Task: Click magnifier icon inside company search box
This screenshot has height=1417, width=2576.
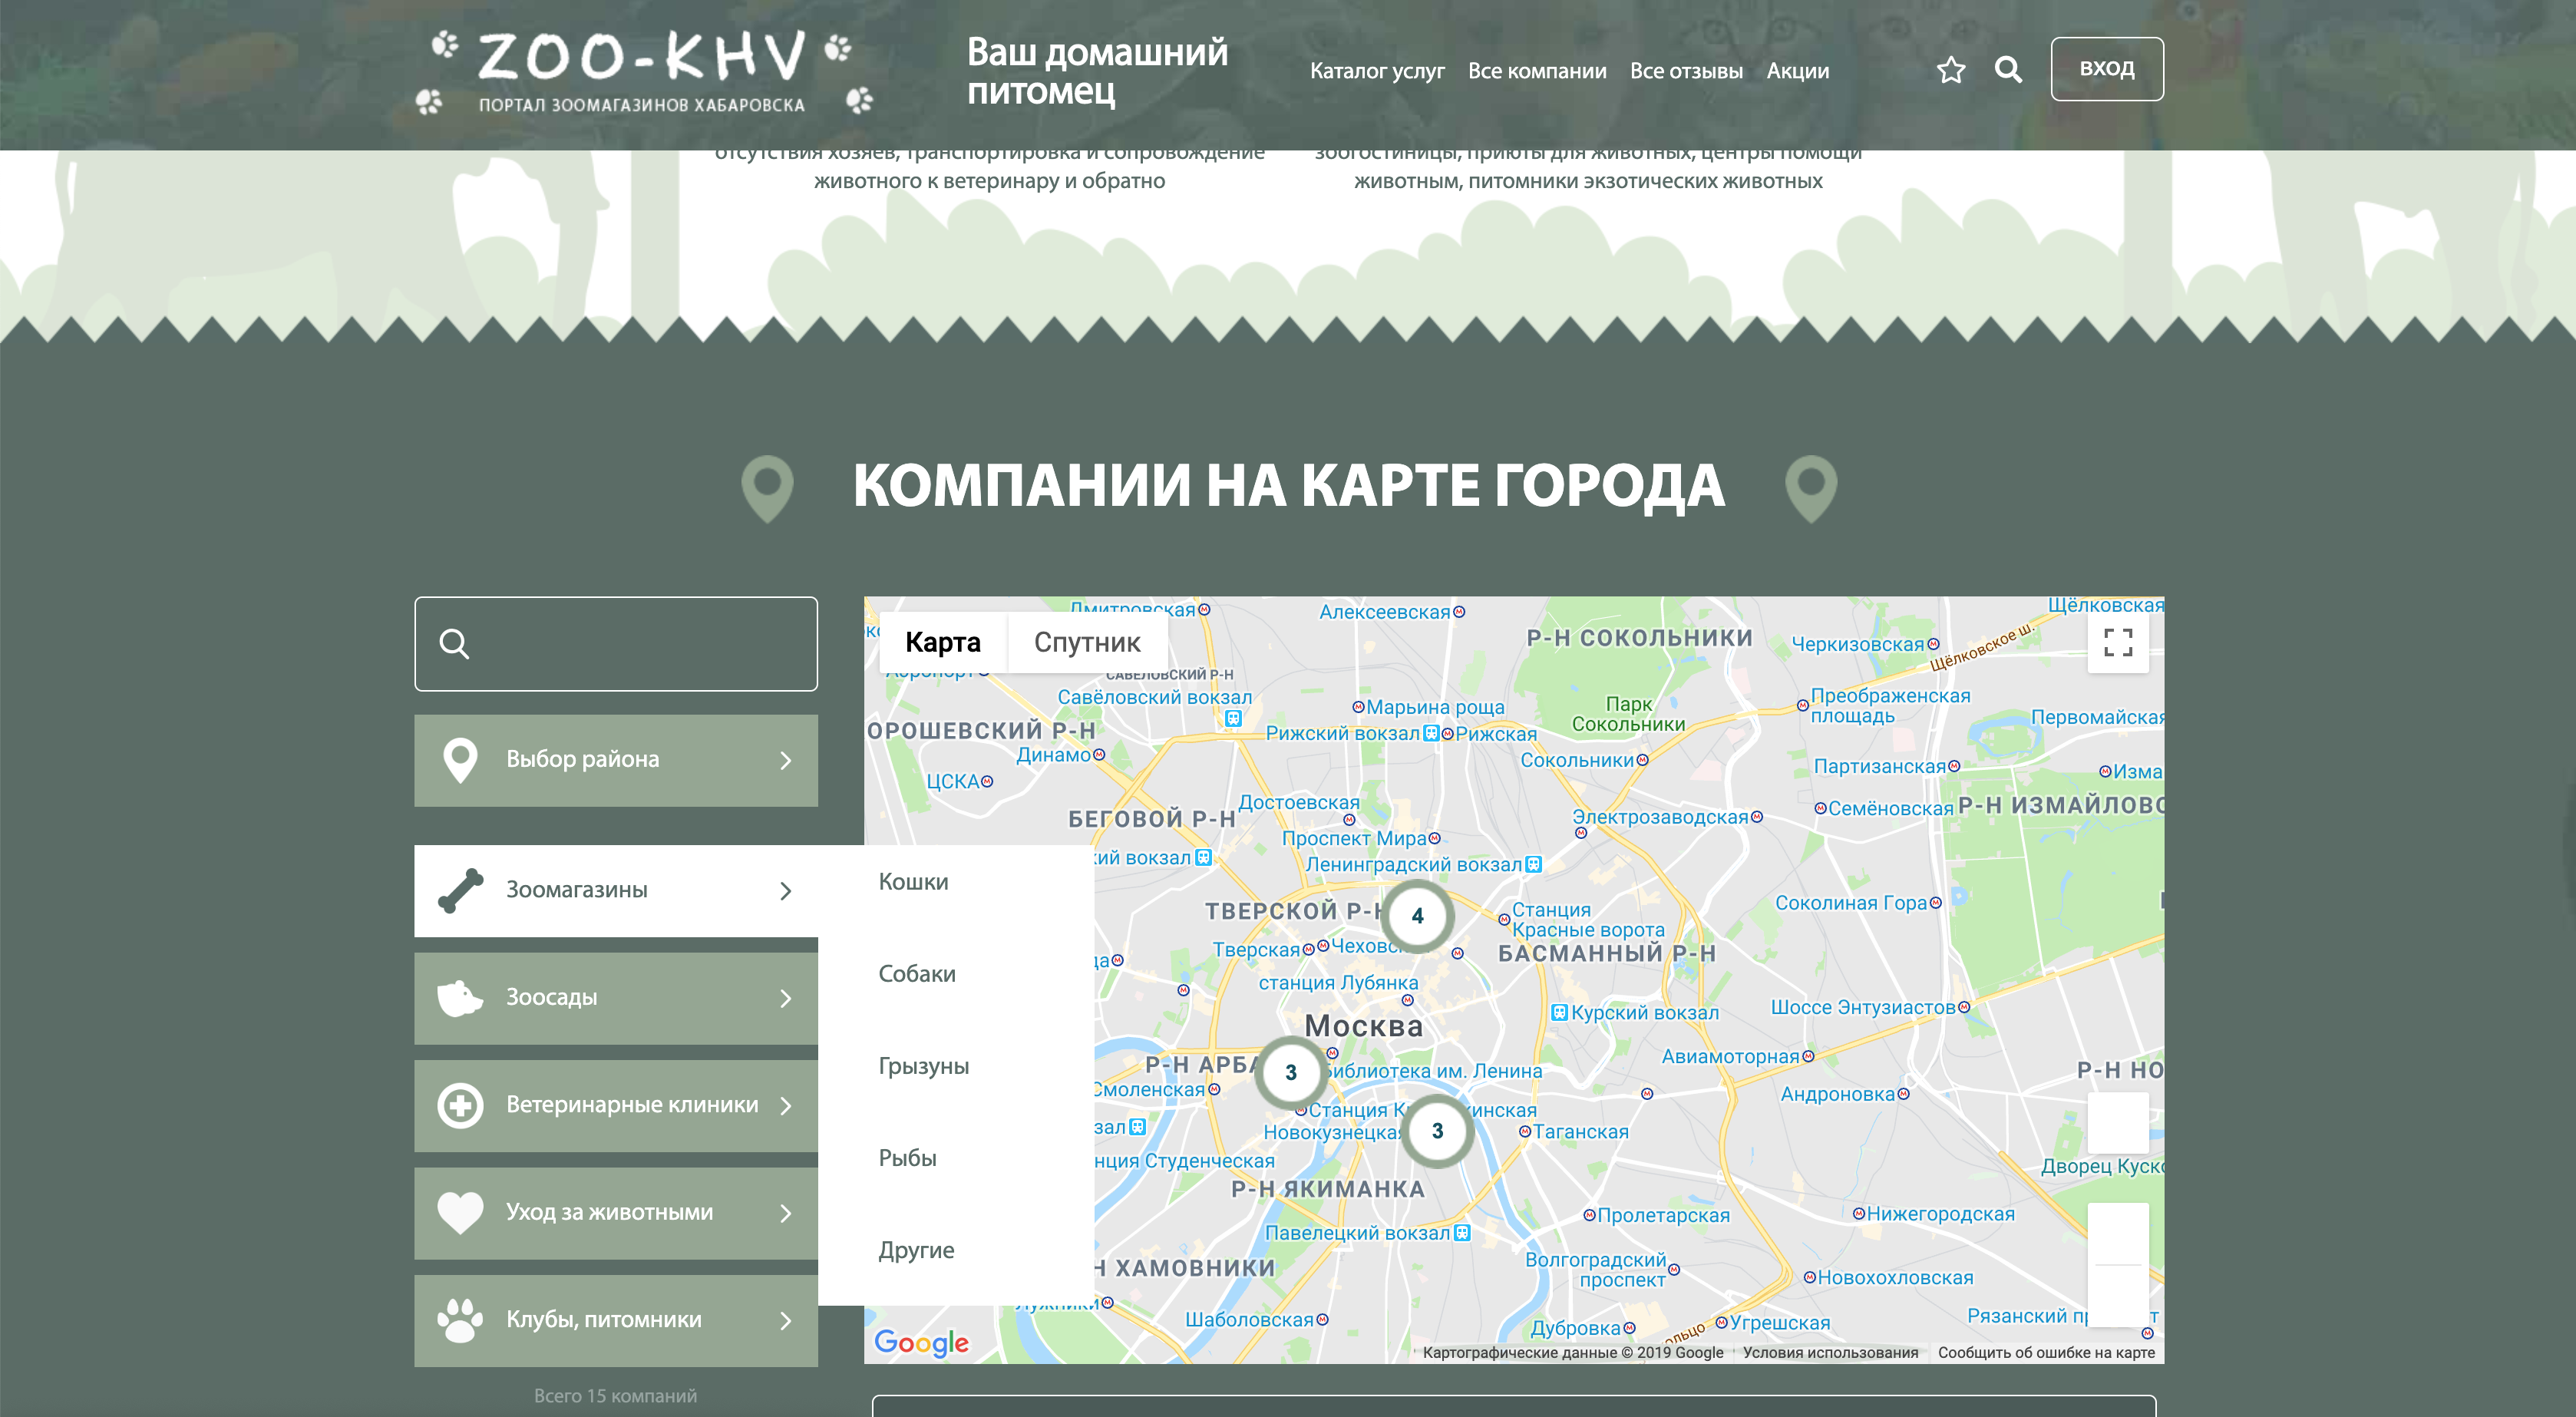Action: pyautogui.click(x=454, y=644)
